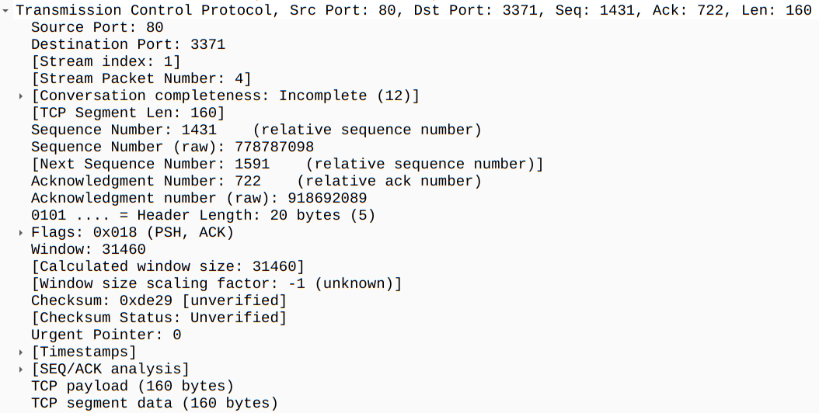Image resolution: width=819 pixels, height=413 pixels.
Task: Click the Stream index: 1 row
Action: pos(106,61)
